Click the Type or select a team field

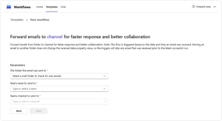click(x=59, y=89)
